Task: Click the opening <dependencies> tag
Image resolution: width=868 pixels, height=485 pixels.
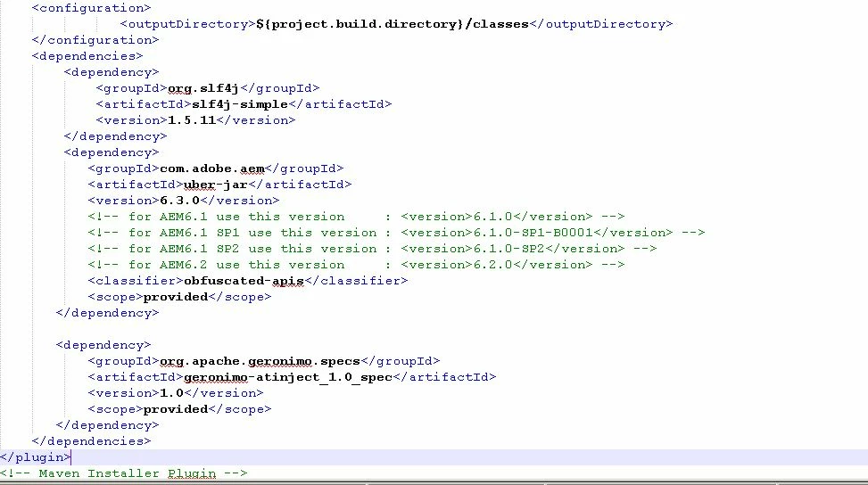Action: tap(87, 56)
